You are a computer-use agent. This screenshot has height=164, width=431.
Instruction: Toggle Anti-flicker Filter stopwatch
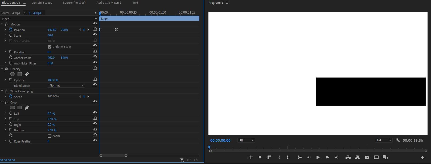coord(11,63)
